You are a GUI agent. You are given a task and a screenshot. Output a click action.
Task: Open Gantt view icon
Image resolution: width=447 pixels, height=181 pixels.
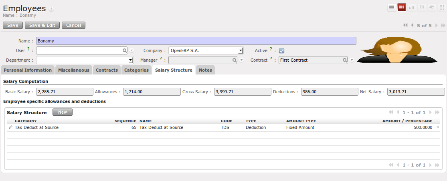pos(432,7)
